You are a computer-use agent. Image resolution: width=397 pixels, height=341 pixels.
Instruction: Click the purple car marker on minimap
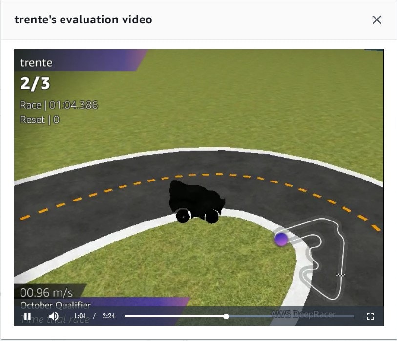281,240
